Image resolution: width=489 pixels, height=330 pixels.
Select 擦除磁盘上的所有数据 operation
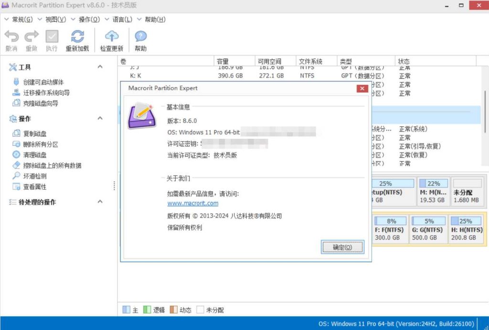click(52, 165)
